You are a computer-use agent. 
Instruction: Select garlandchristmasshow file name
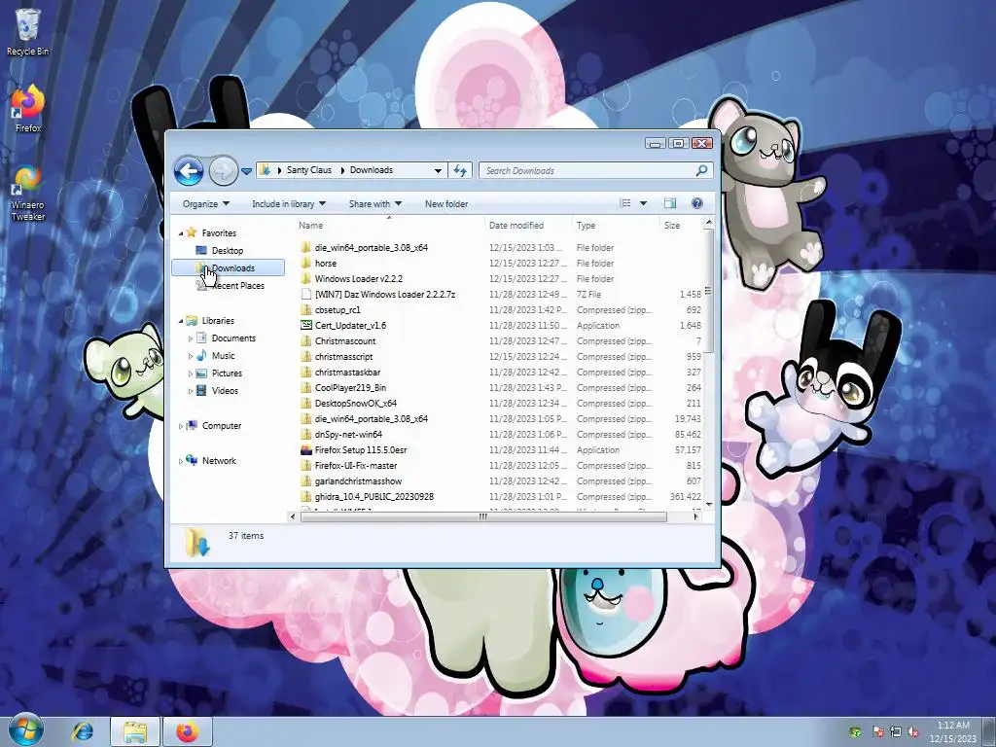coord(358,480)
